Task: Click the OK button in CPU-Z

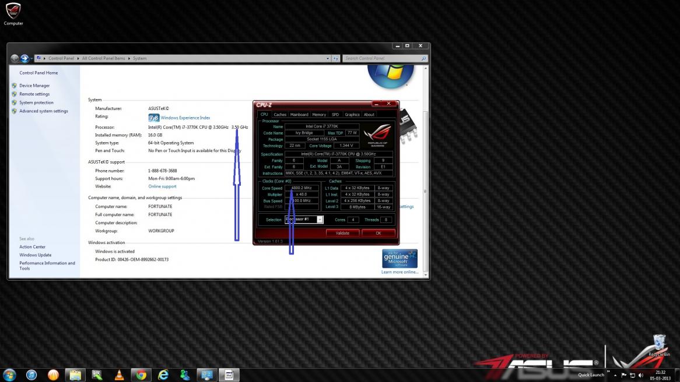Action: pos(378,233)
